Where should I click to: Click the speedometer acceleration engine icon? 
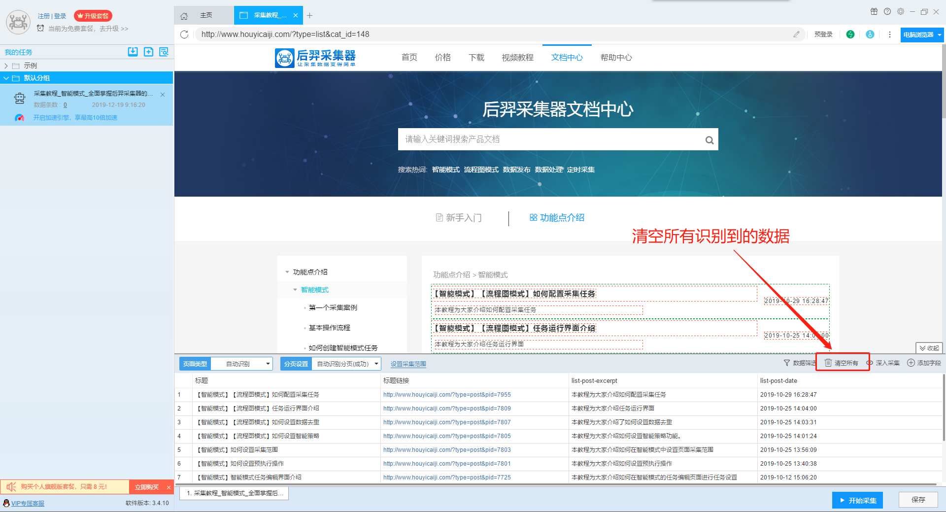pyautogui.click(x=19, y=118)
